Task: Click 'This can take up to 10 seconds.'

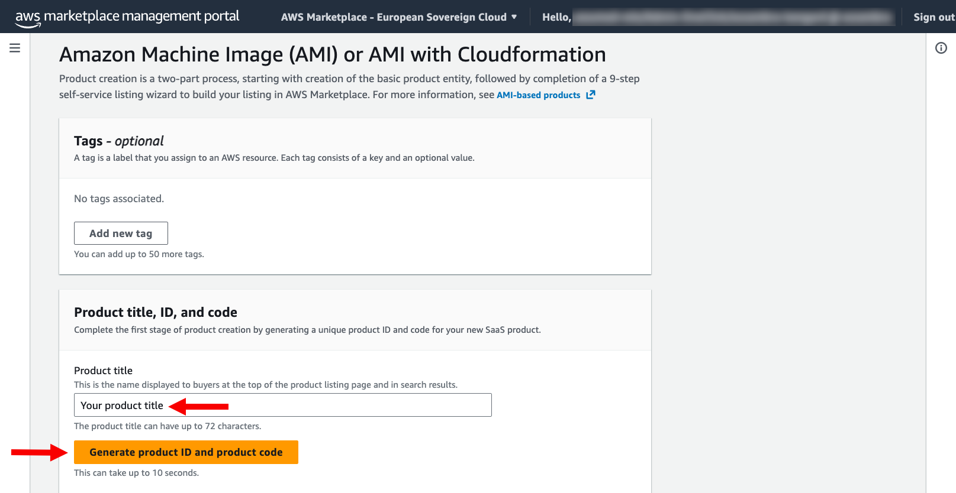Action: pyautogui.click(x=137, y=473)
